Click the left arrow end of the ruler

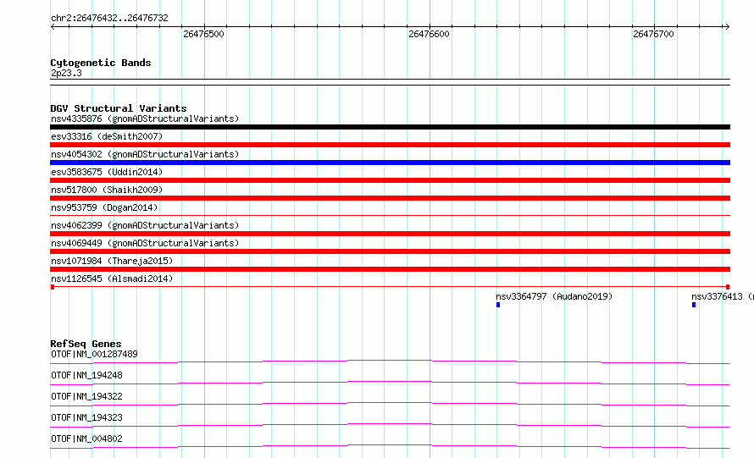[53, 26]
